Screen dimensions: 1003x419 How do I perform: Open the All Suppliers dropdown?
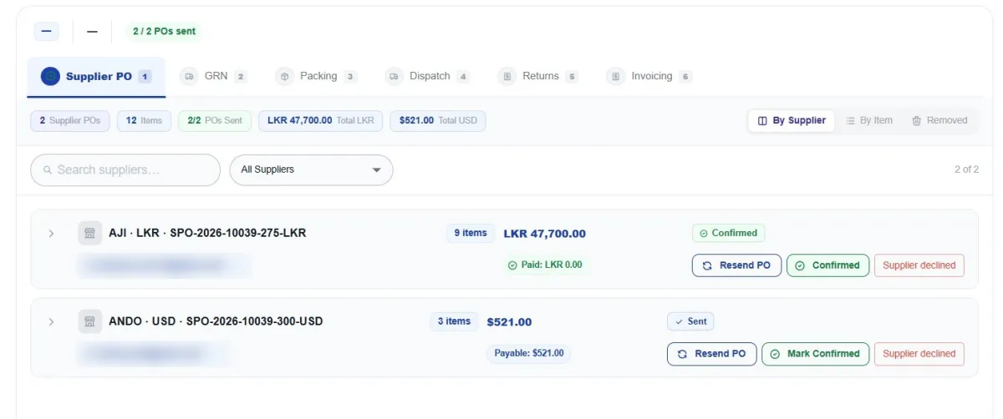pos(311,170)
